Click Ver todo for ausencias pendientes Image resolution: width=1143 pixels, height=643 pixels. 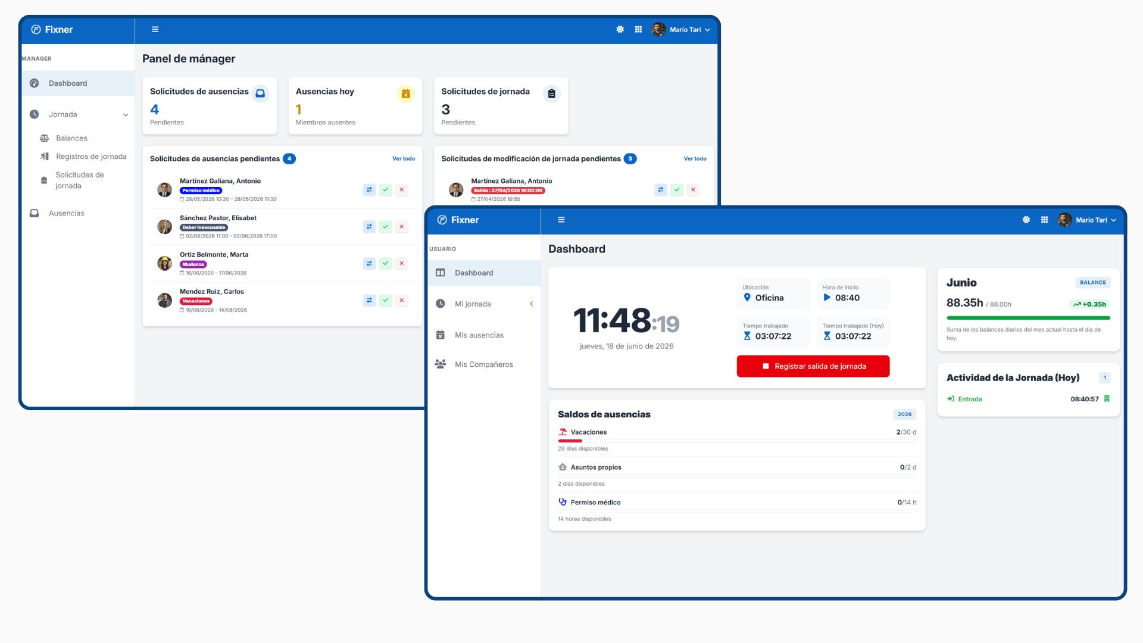tap(404, 159)
